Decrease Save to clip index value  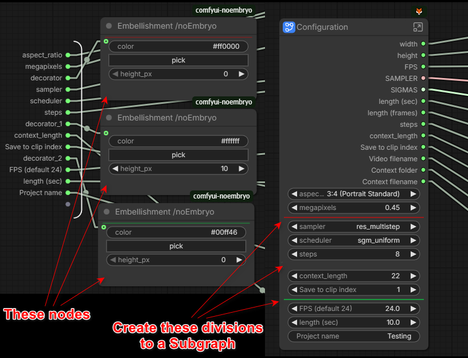[x=294, y=290]
